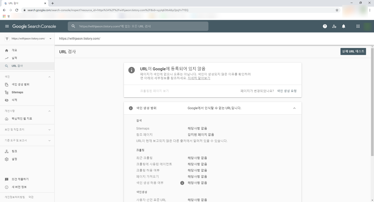Click the crossed-eye icon beside 삭제
Screen dimensions: 374x202
coord(7,100)
